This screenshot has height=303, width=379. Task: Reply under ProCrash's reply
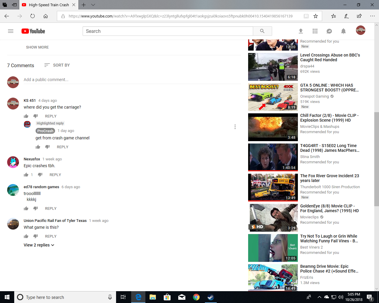tap(62, 147)
